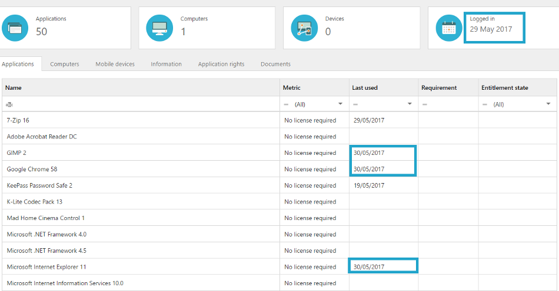
Task: Select the Information tab
Action: coord(166,64)
